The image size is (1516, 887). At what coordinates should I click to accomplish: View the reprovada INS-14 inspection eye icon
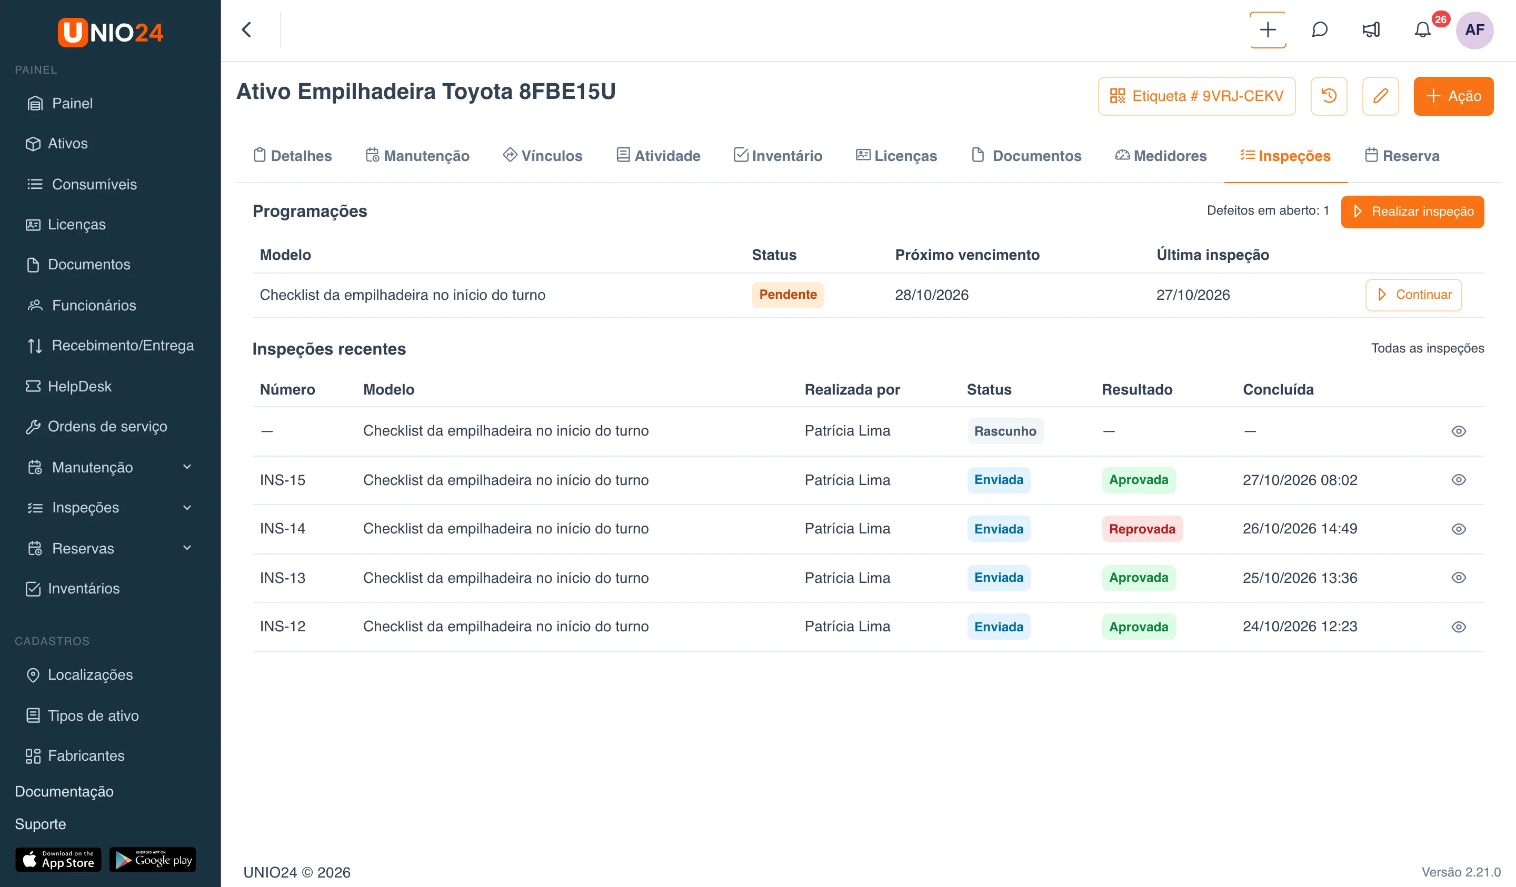click(1458, 529)
